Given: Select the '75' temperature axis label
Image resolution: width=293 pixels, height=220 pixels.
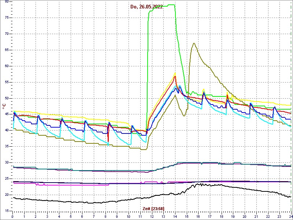Looking at the screenshot, I should [6, 18].
